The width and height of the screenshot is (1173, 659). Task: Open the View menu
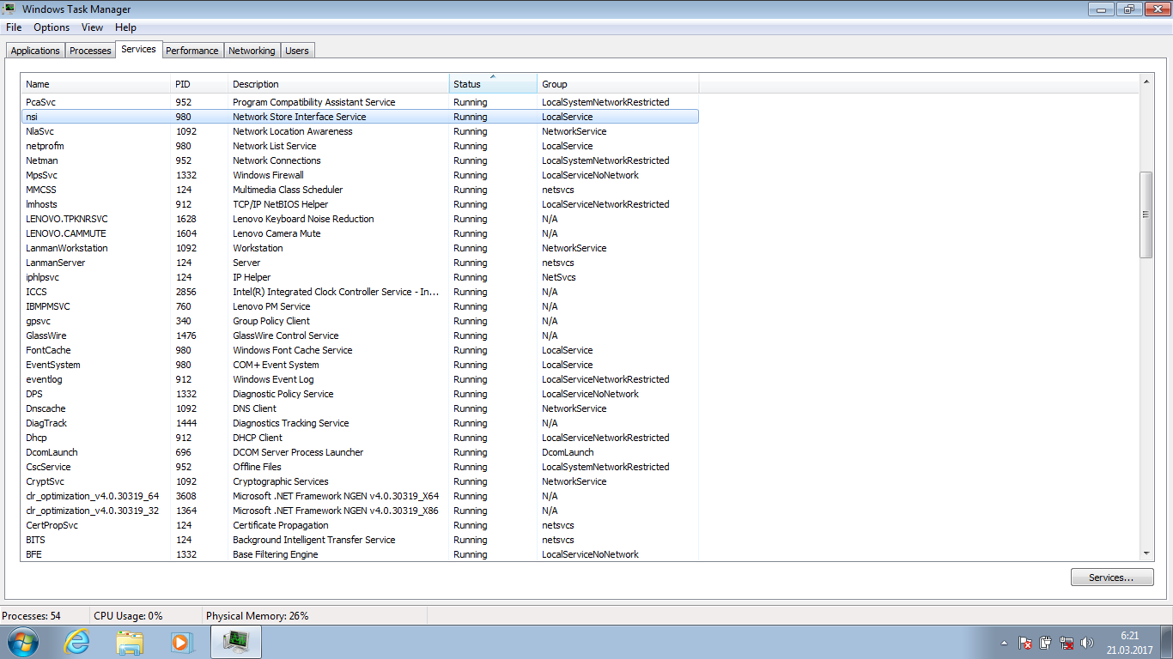click(x=92, y=27)
